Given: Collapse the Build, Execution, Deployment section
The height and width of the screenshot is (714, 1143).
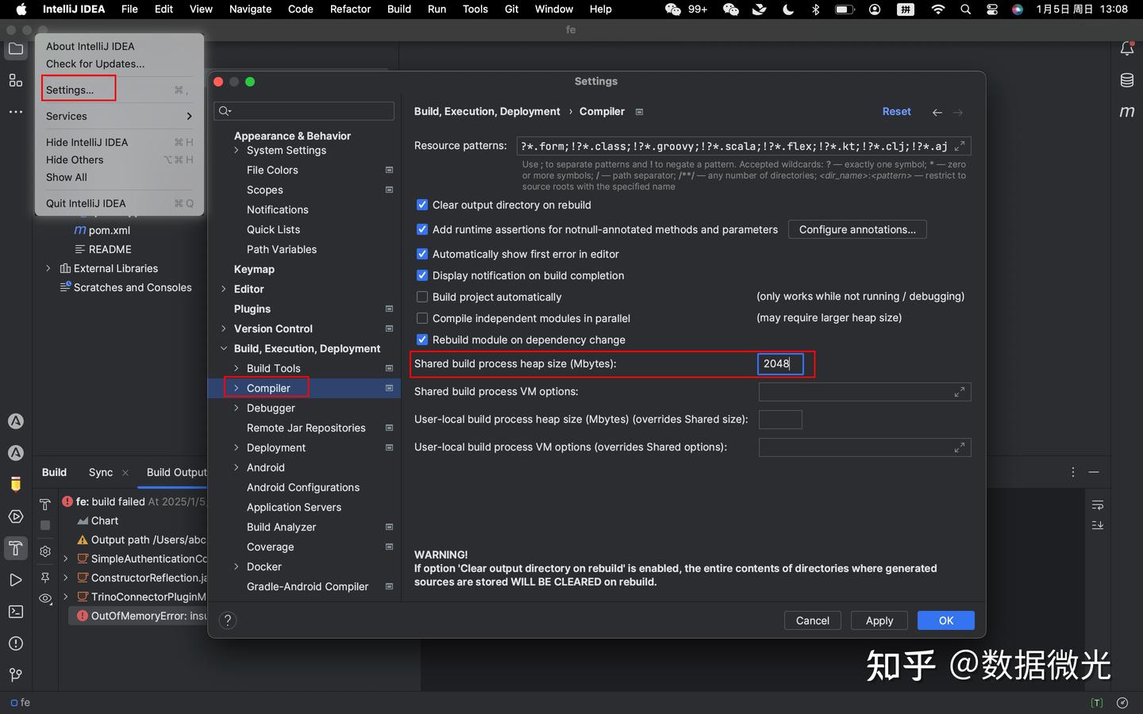Looking at the screenshot, I should (x=224, y=348).
